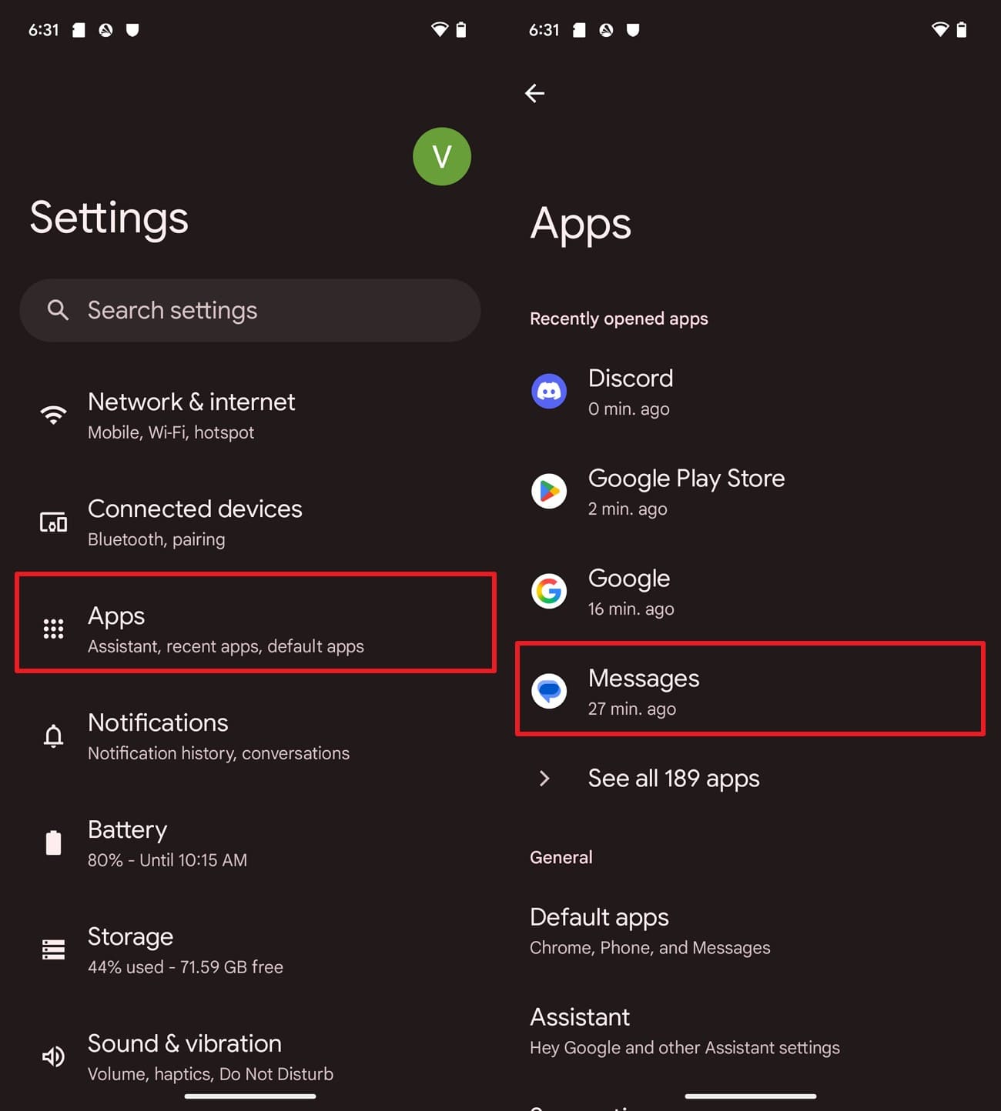Tap the navigation handle on left screen
This screenshot has width=1001, height=1111.
(x=250, y=1096)
